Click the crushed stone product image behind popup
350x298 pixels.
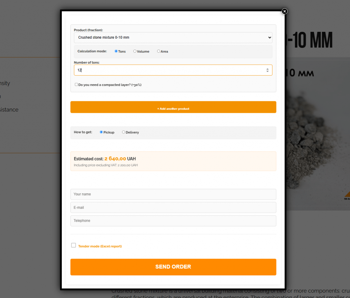point(318,134)
